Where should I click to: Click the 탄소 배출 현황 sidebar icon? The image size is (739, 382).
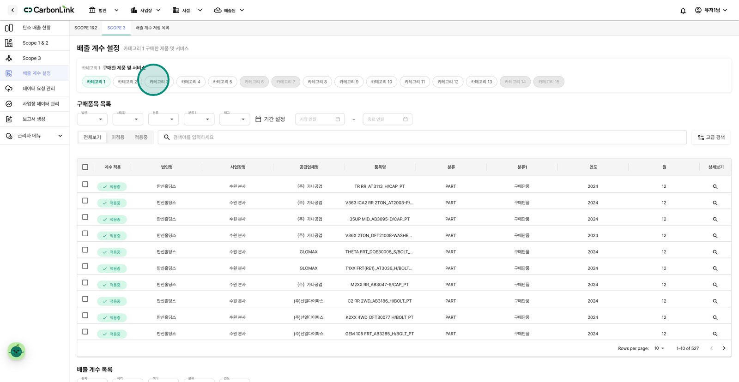click(9, 28)
